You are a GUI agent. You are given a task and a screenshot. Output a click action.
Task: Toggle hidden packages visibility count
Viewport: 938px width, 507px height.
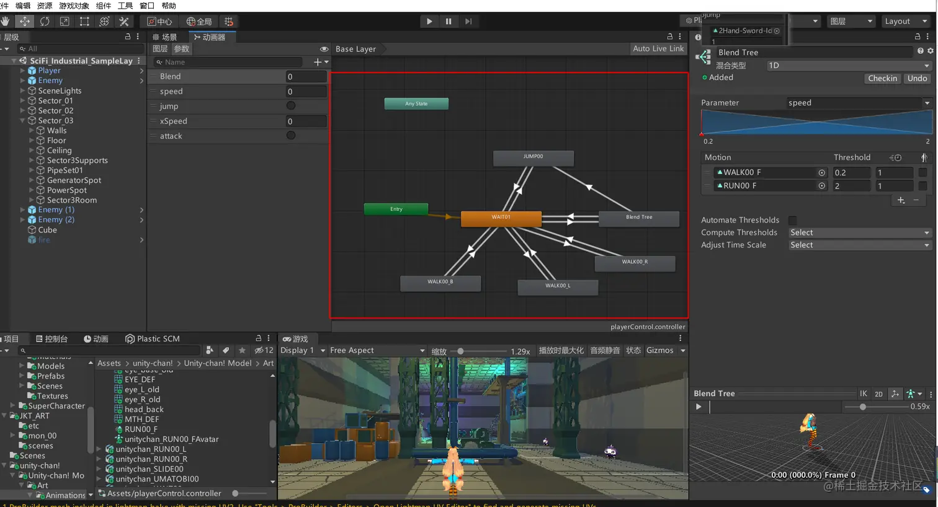[x=264, y=350]
